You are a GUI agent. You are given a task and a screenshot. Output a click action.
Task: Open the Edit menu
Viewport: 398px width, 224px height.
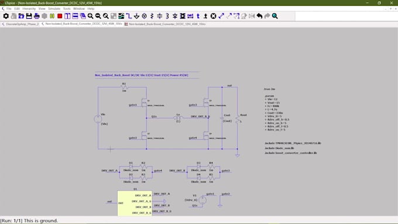(x=17, y=9)
